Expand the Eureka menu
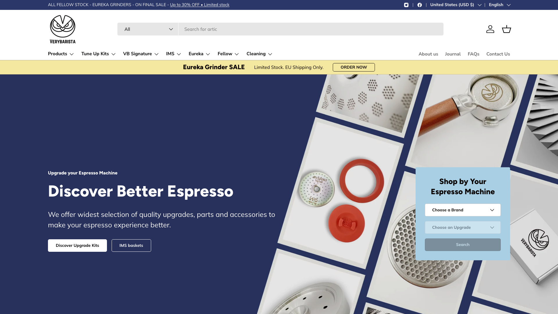 (199, 54)
